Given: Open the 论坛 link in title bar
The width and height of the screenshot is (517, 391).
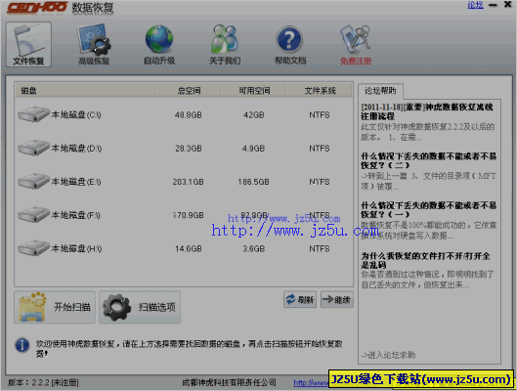Looking at the screenshot, I should click(x=475, y=5).
